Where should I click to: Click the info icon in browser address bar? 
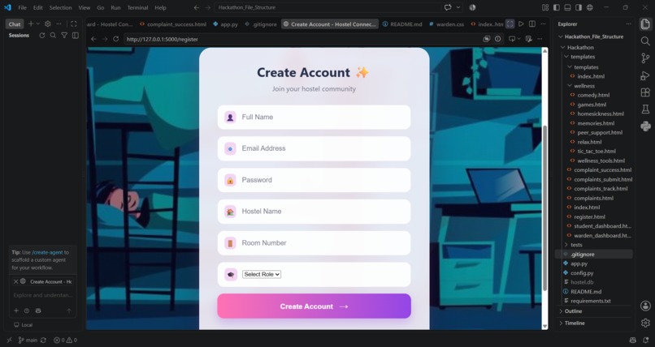[x=497, y=39]
